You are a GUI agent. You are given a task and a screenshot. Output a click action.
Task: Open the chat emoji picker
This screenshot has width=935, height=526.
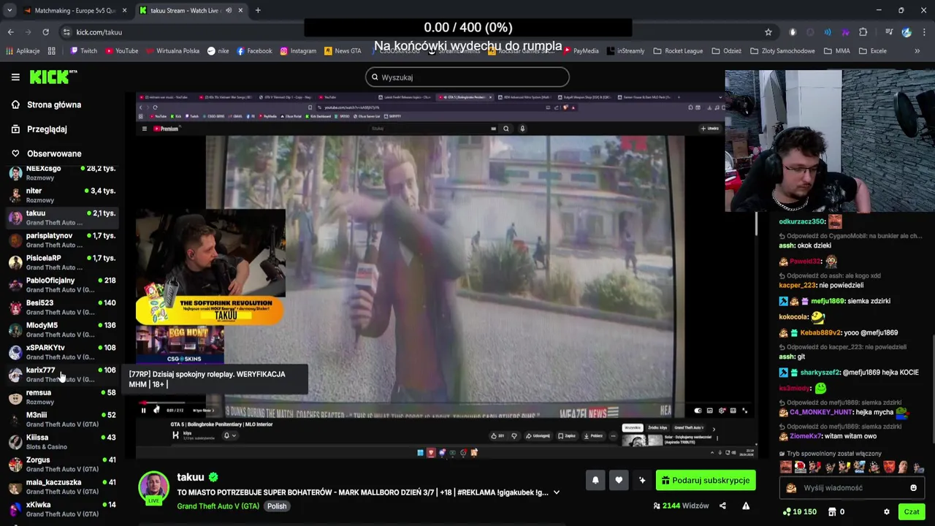[x=913, y=488]
